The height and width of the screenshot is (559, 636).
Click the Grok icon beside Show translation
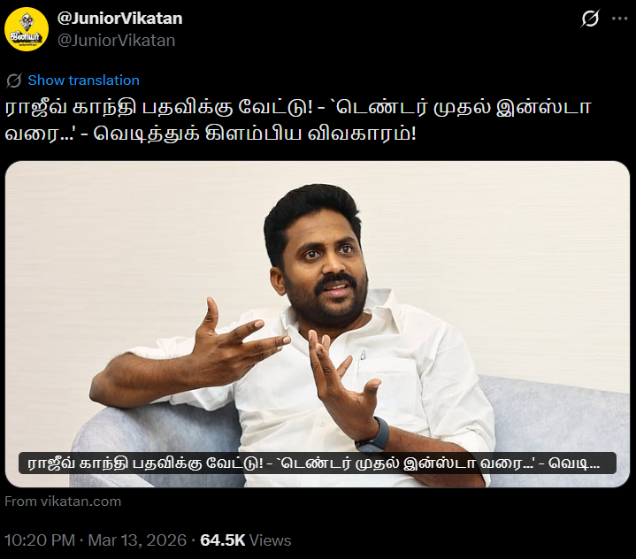coord(14,80)
